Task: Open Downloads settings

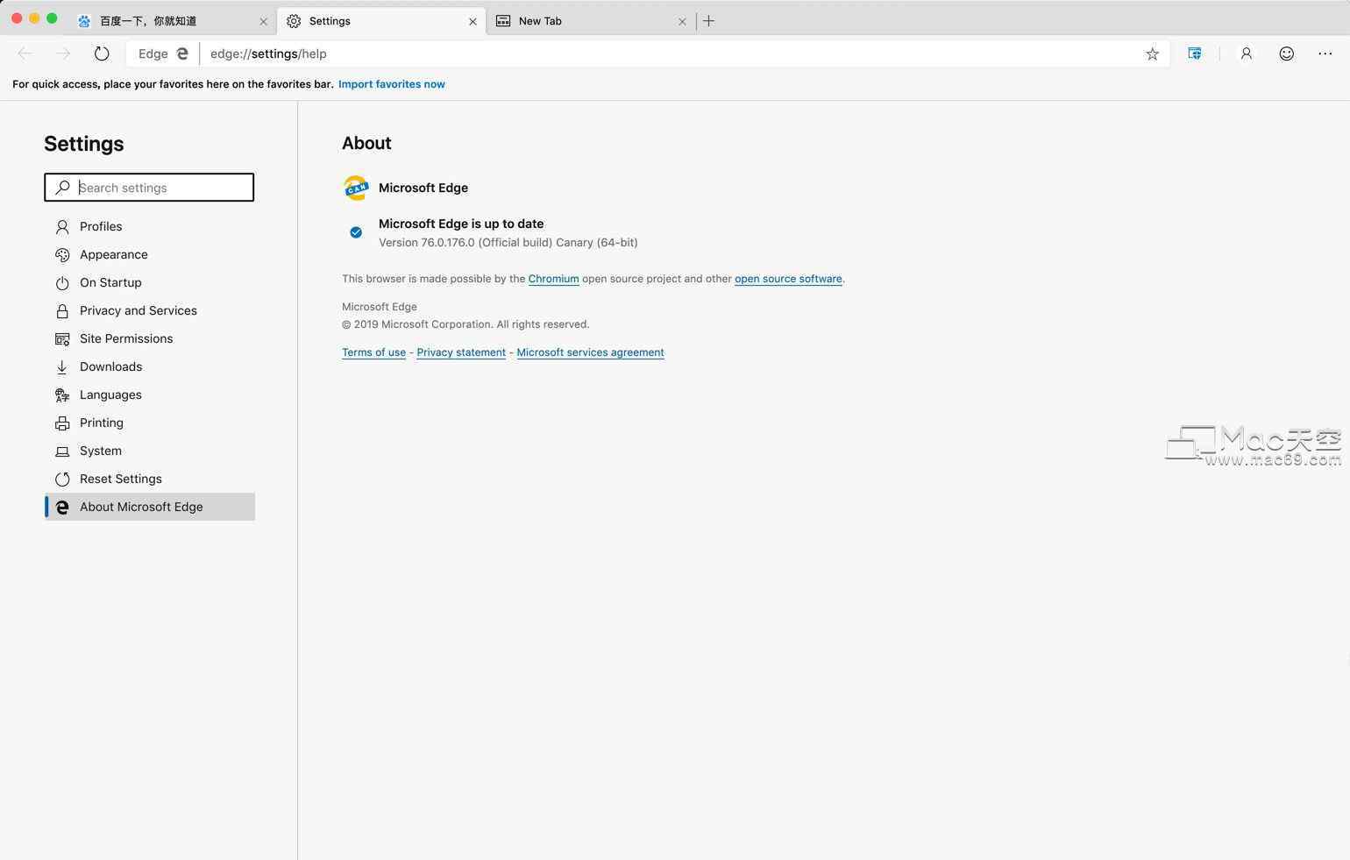Action: pos(150,366)
